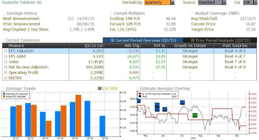
Task: Click the Source dropdown arrow button
Action: [224, 3]
